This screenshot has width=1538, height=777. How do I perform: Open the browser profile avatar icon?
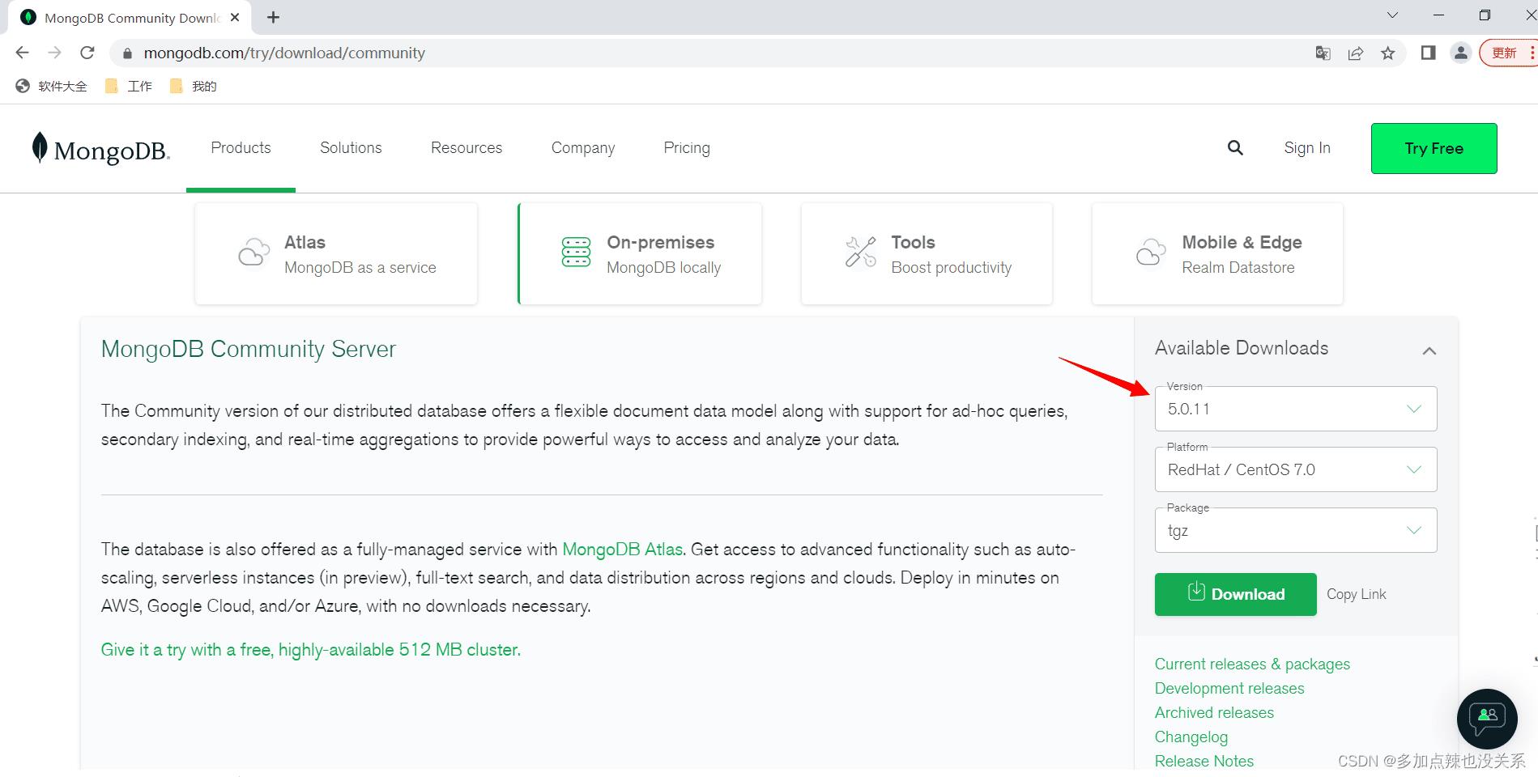coord(1460,53)
